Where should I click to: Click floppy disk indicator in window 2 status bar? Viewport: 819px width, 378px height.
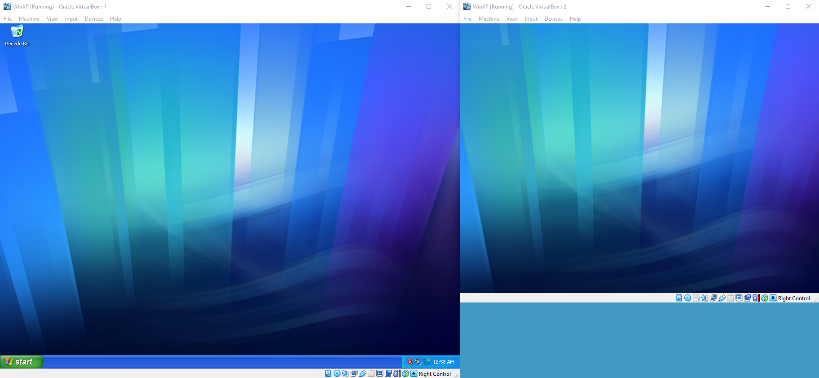point(696,298)
